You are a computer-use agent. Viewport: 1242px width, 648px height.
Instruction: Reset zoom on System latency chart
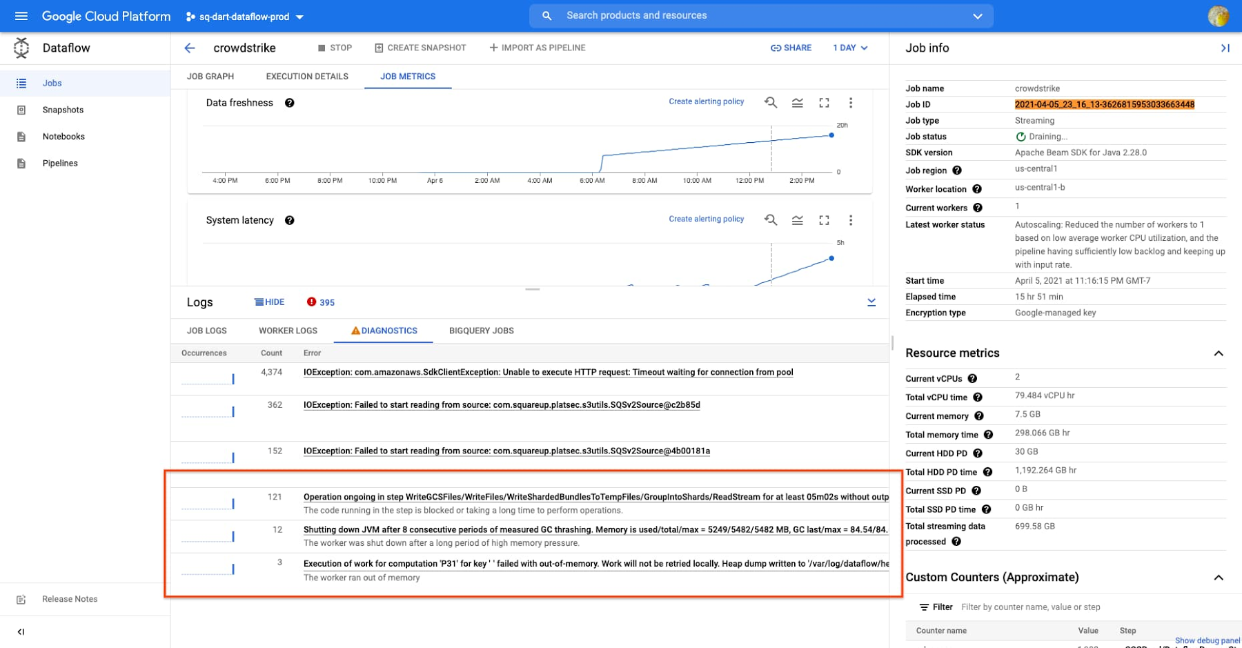click(x=771, y=219)
